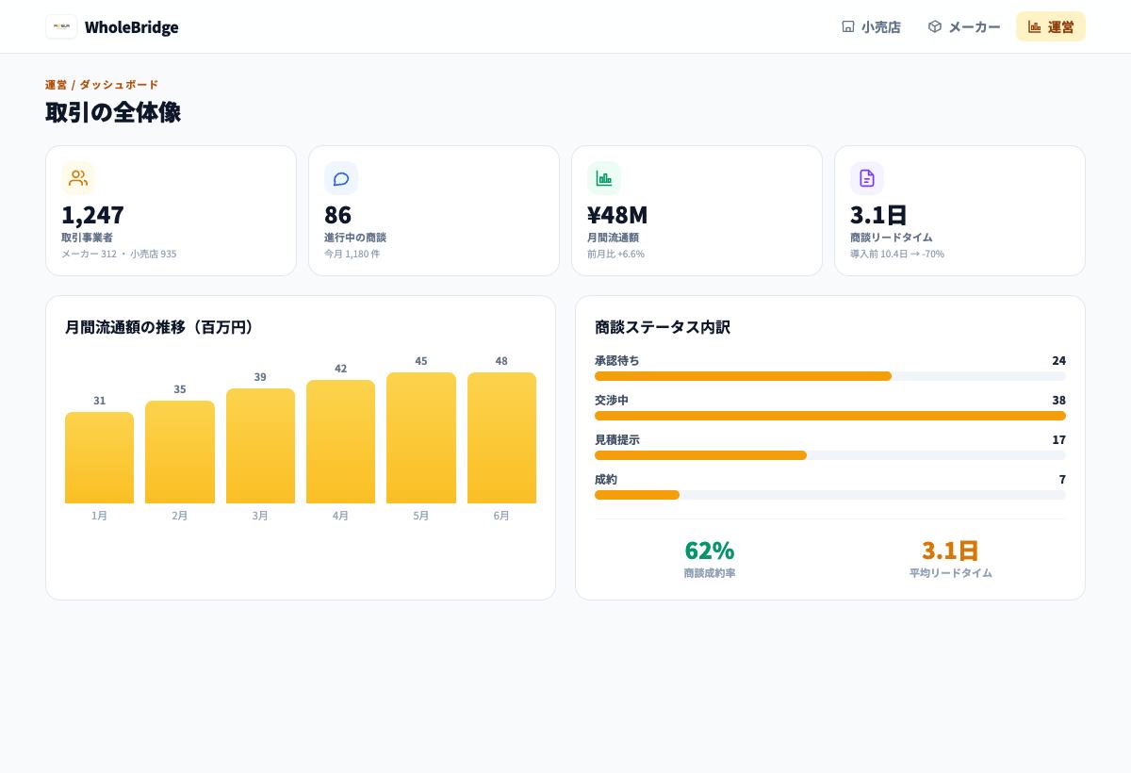Select the 運営 navigation tab
The width and height of the screenshot is (1131, 773).
pos(1051,26)
